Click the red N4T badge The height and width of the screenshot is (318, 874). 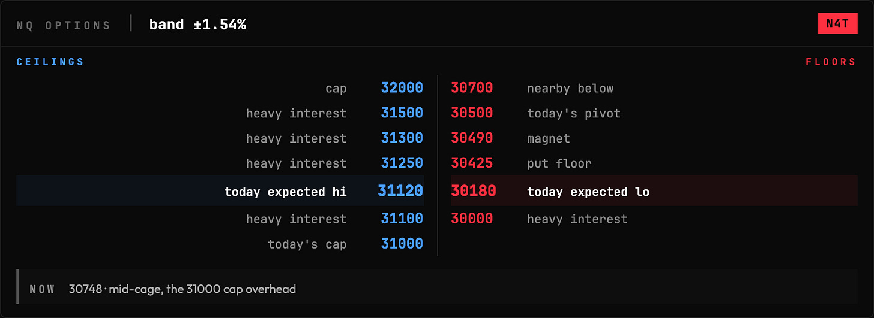[837, 23]
